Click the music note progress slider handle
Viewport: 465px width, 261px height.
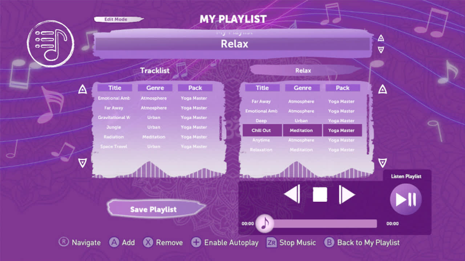(x=265, y=223)
